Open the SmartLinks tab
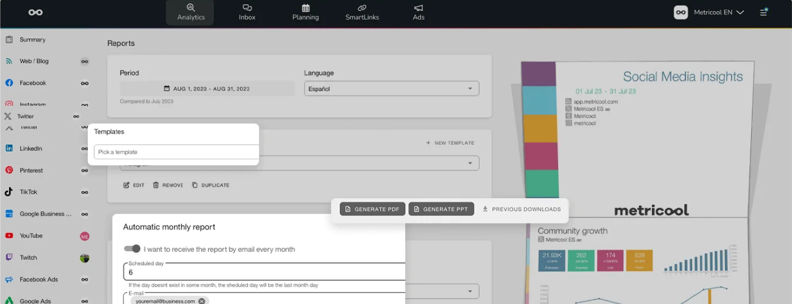 (362, 12)
